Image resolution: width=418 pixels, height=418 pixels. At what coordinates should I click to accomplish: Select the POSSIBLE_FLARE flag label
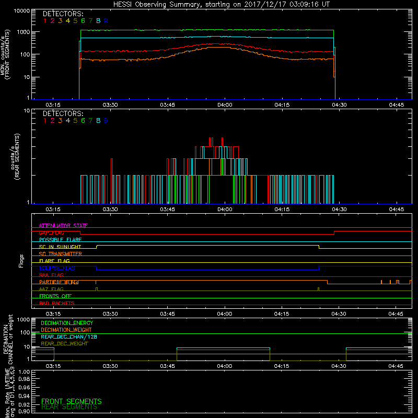[x=60, y=240]
